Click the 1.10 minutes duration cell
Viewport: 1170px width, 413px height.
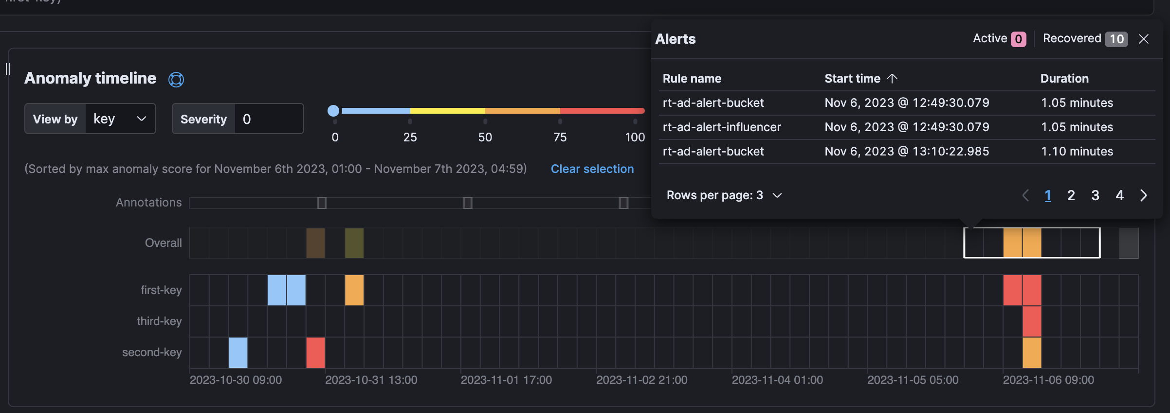(x=1077, y=152)
